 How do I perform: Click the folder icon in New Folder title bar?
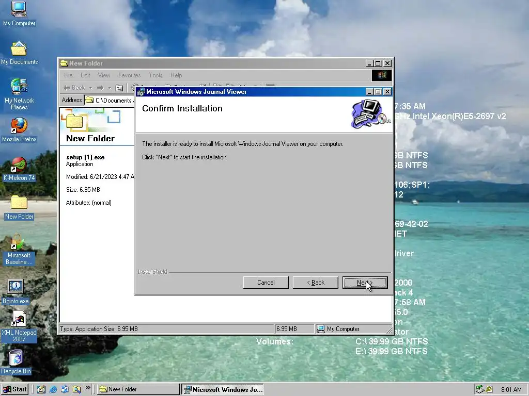point(64,63)
